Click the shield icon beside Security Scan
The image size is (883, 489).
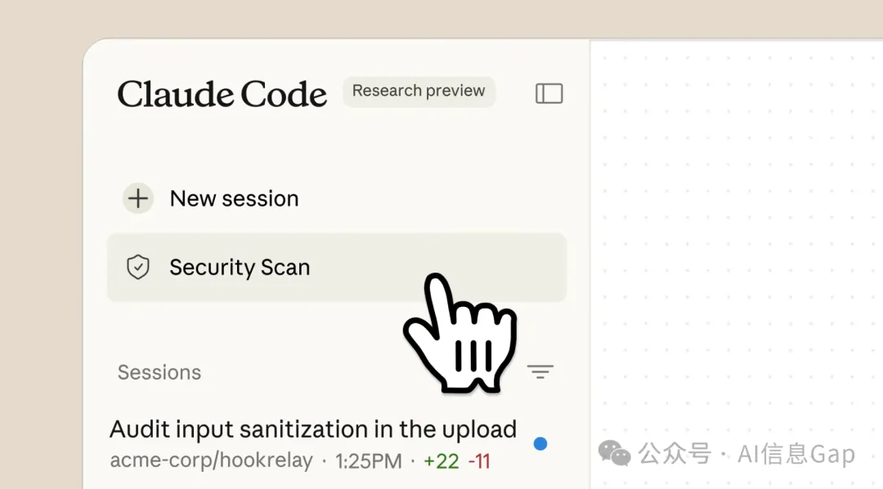click(x=138, y=267)
